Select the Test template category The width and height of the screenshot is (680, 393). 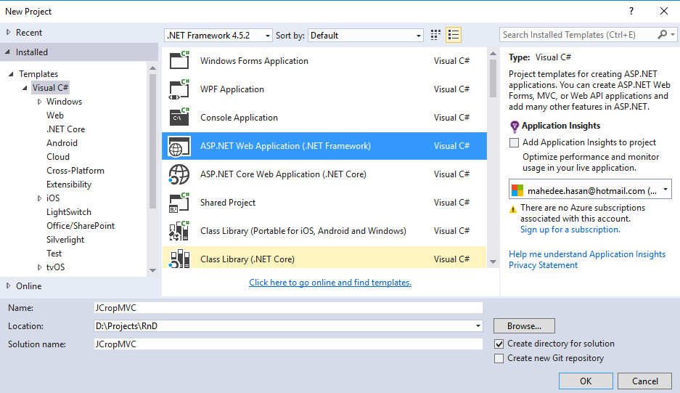tap(54, 254)
